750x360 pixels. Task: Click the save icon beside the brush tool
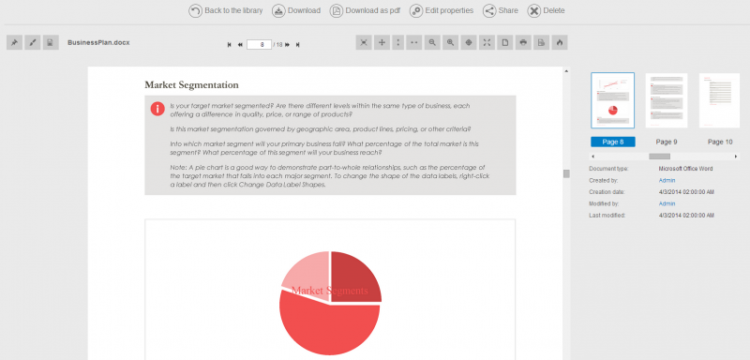point(51,42)
